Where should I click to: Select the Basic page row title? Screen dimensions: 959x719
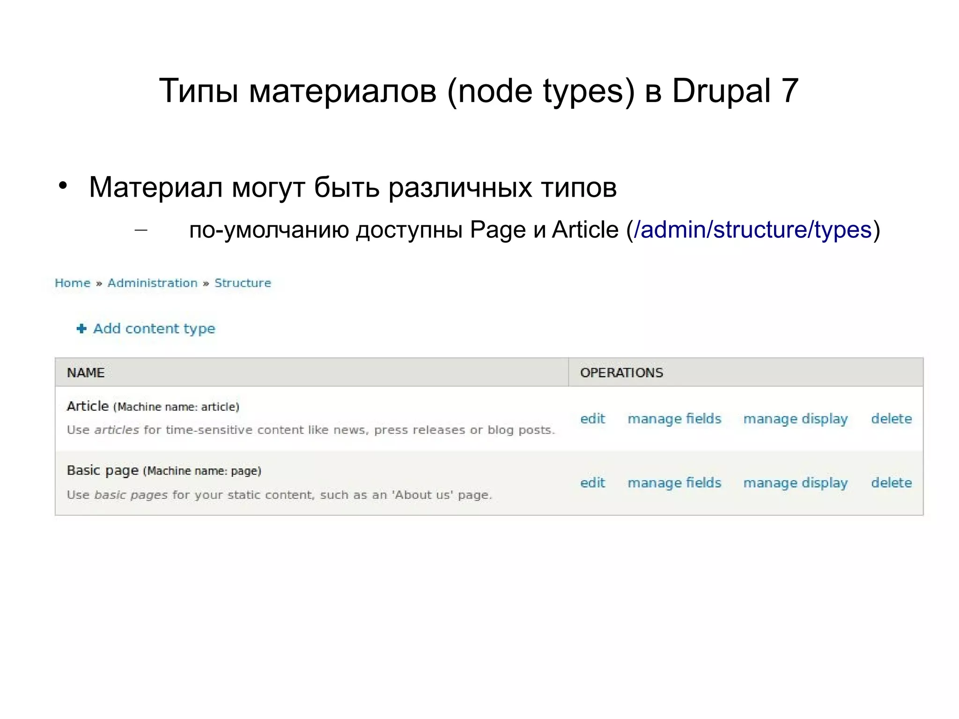tap(103, 470)
